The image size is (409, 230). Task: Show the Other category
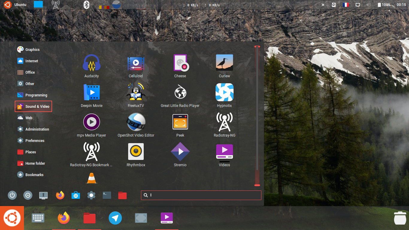coord(26,84)
